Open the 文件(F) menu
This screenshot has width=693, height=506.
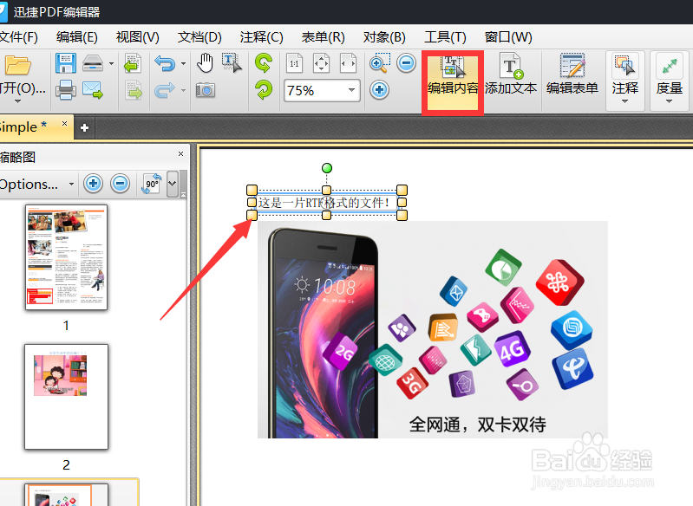pos(18,37)
